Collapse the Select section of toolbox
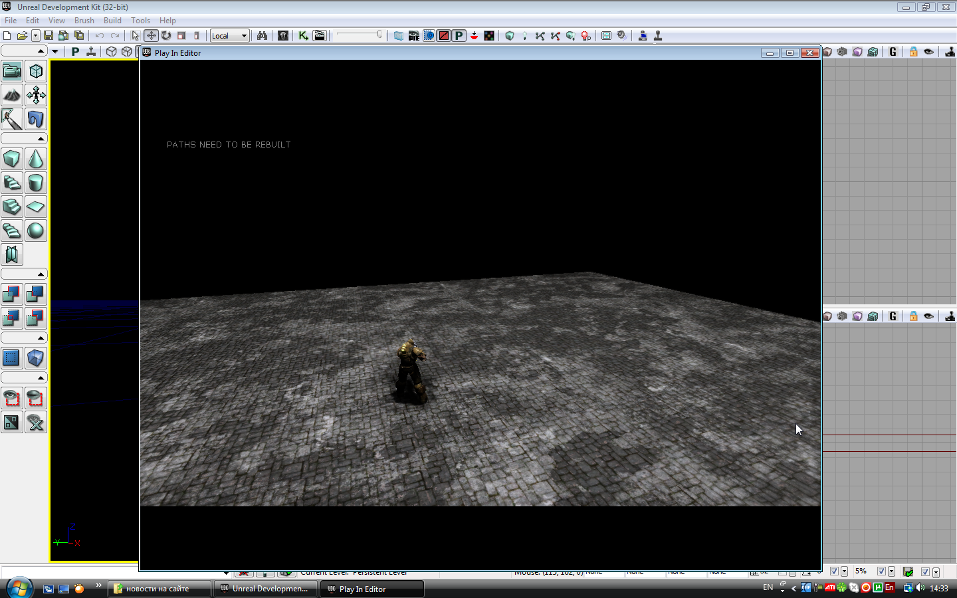The image size is (957, 598). [25, 378]
